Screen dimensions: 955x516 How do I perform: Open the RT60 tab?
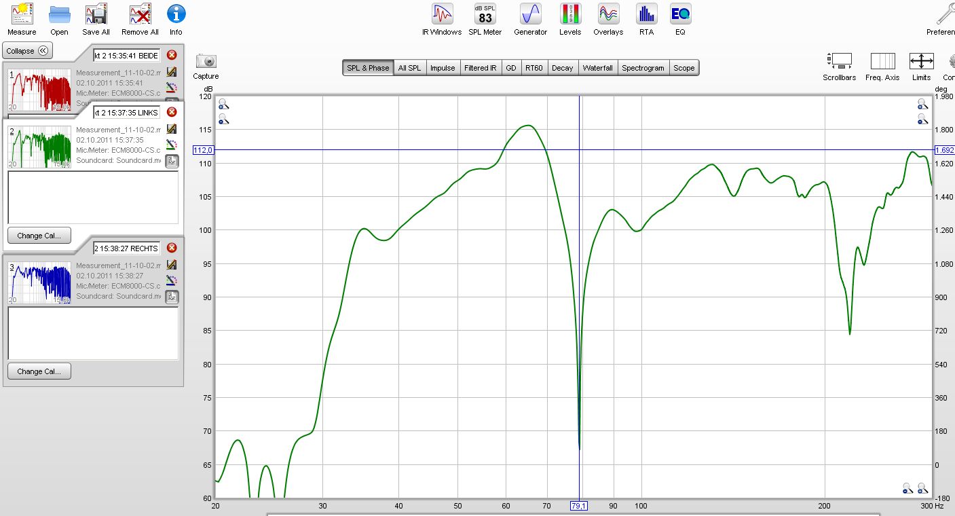coord(534,68)
